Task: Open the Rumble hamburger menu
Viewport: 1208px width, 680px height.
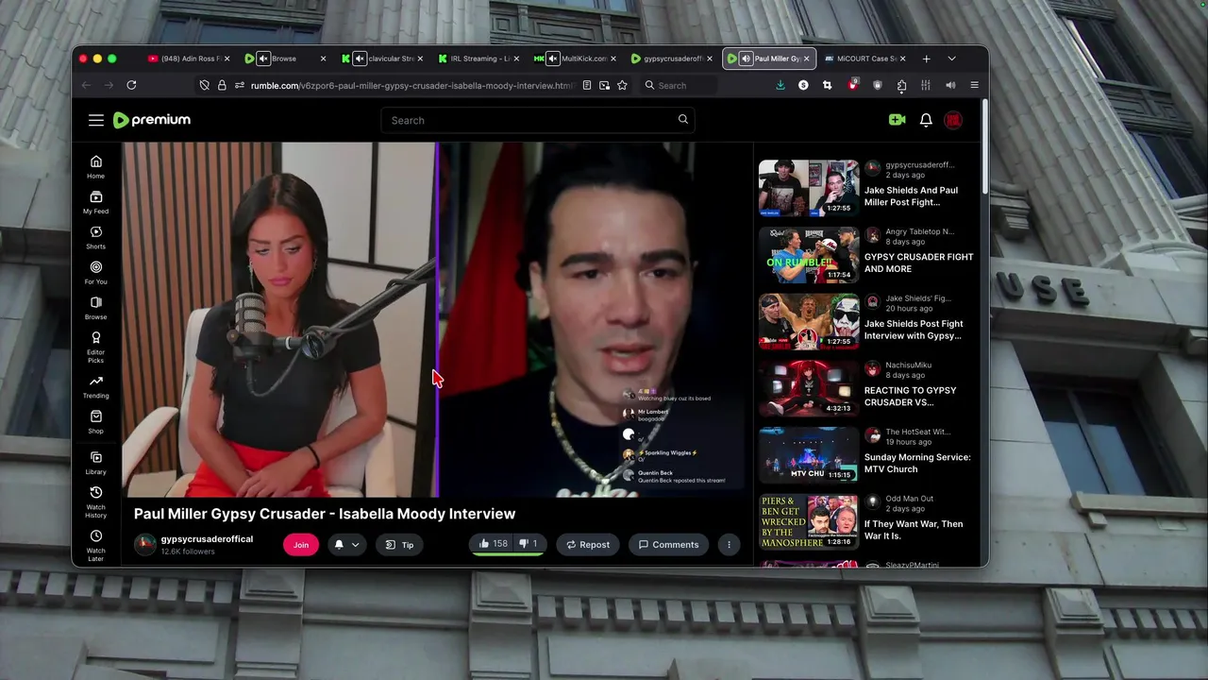Action: coord(96,120)
